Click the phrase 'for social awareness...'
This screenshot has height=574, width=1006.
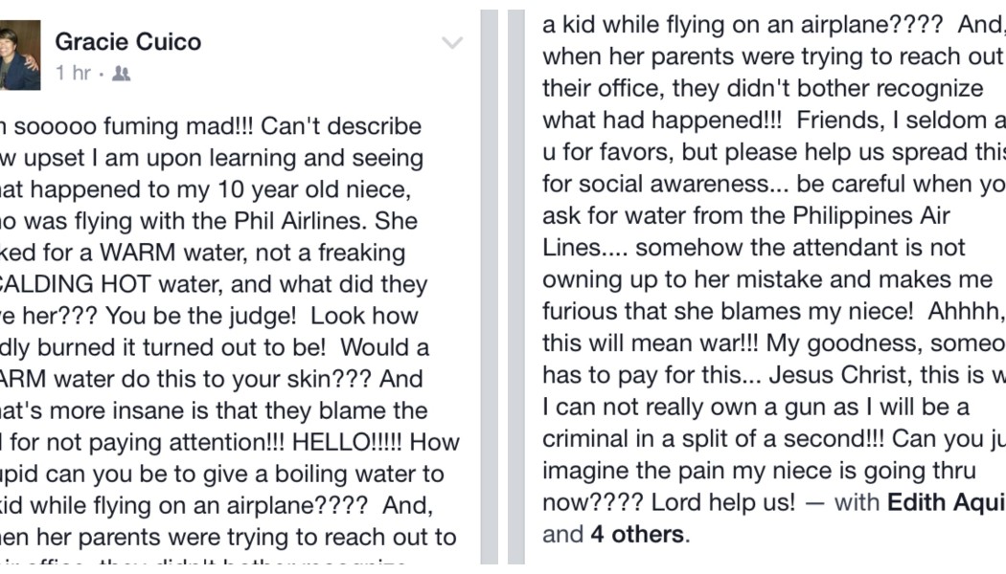(x=666, y=184)
